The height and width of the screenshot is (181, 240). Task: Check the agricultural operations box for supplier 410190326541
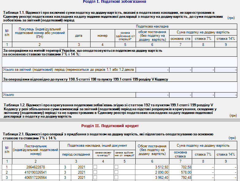tap(116, 172)
